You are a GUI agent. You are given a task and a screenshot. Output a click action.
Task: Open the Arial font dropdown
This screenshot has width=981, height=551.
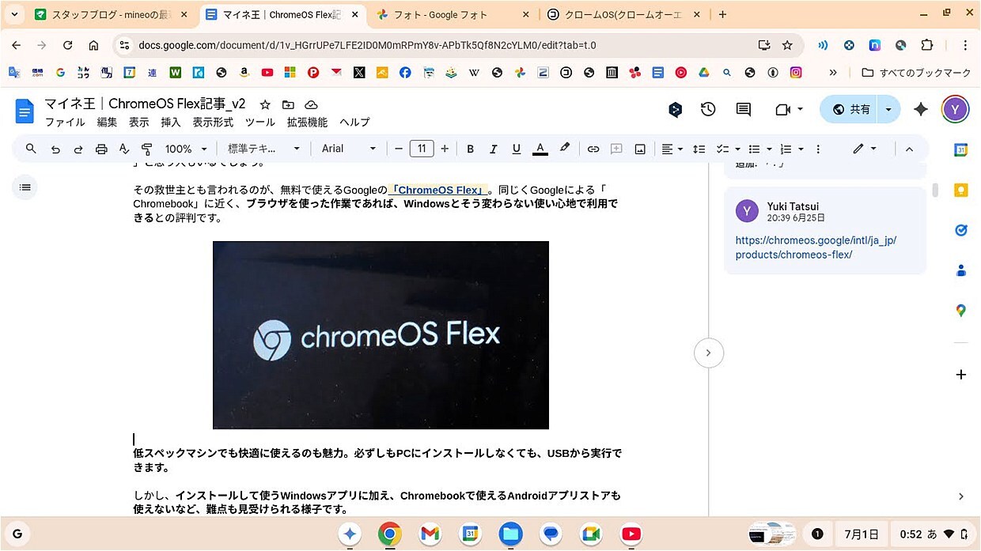(349, 149)
